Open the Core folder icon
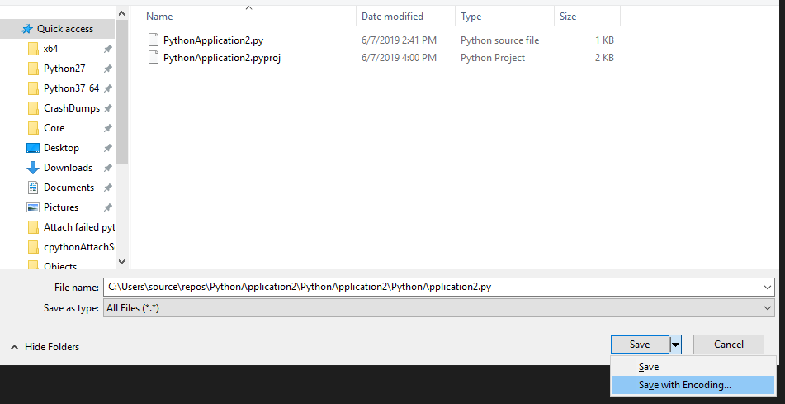The image size is (785, 404). click(x=33, y=128)
